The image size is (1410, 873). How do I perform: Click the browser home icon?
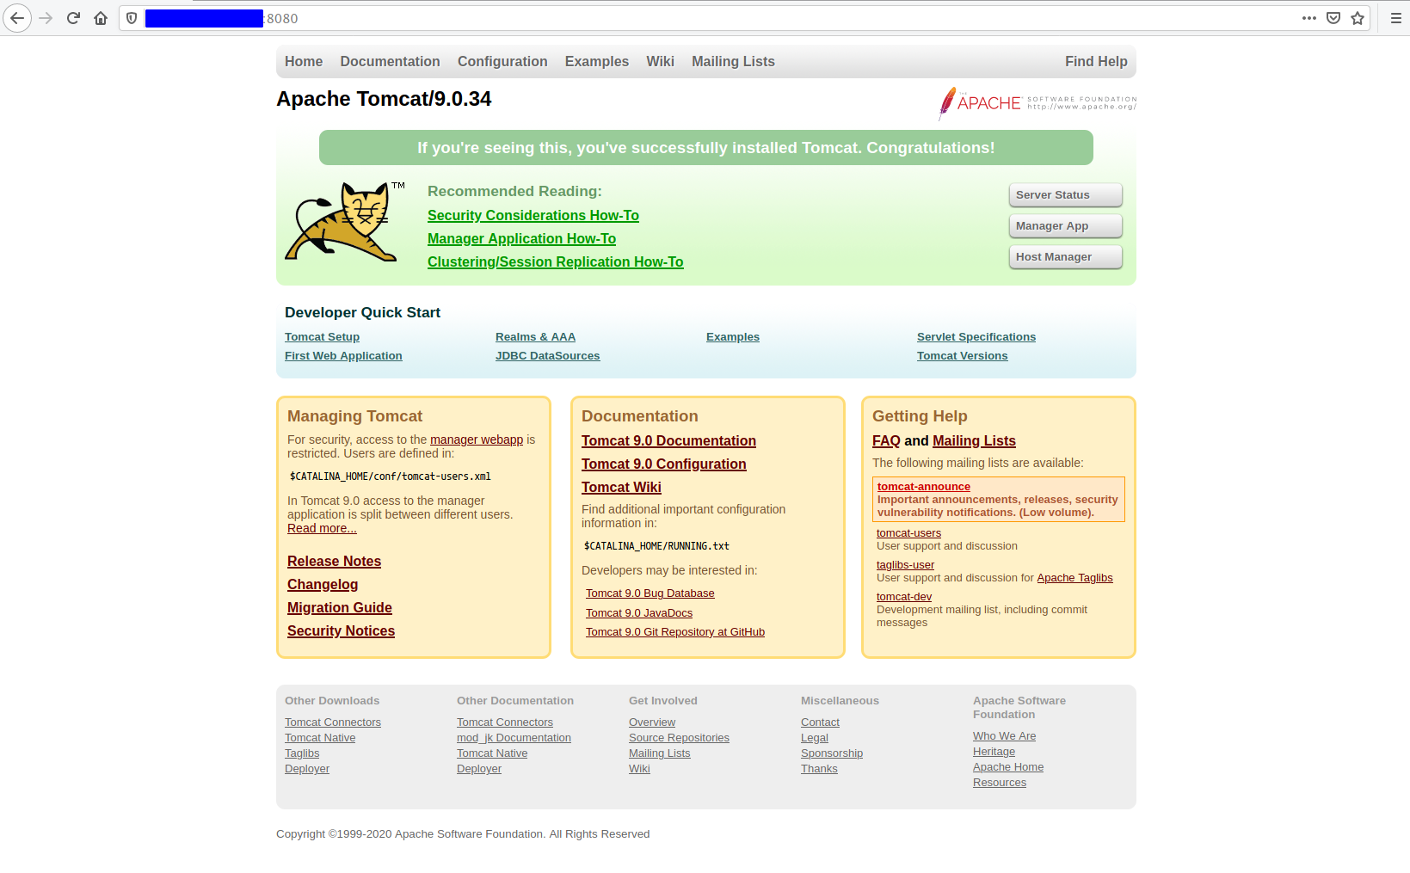coord(101,18)
